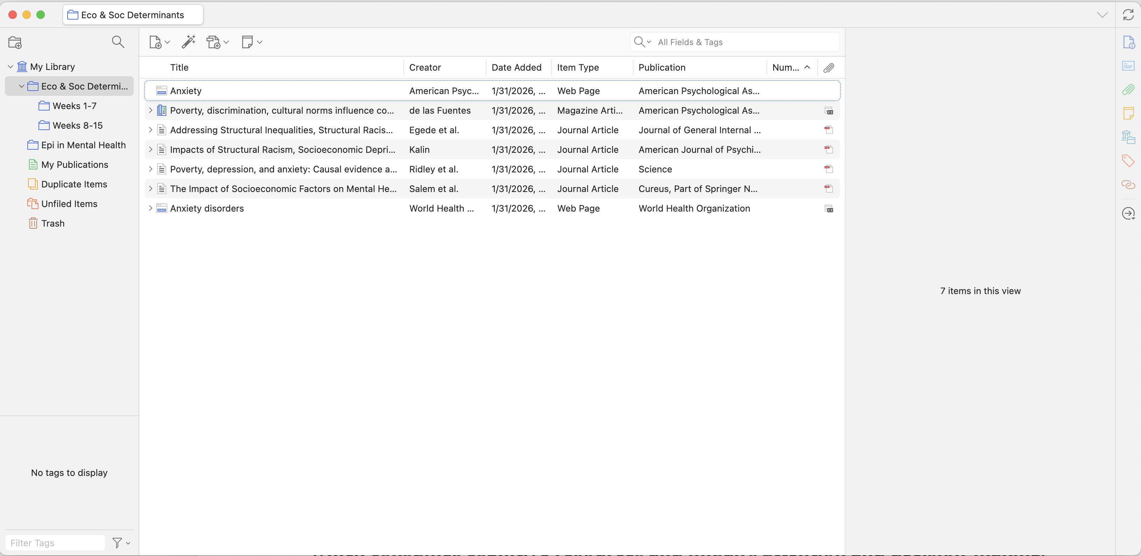Open the tag filter options dropdown

pyautogui.click(x=121, y=543)
